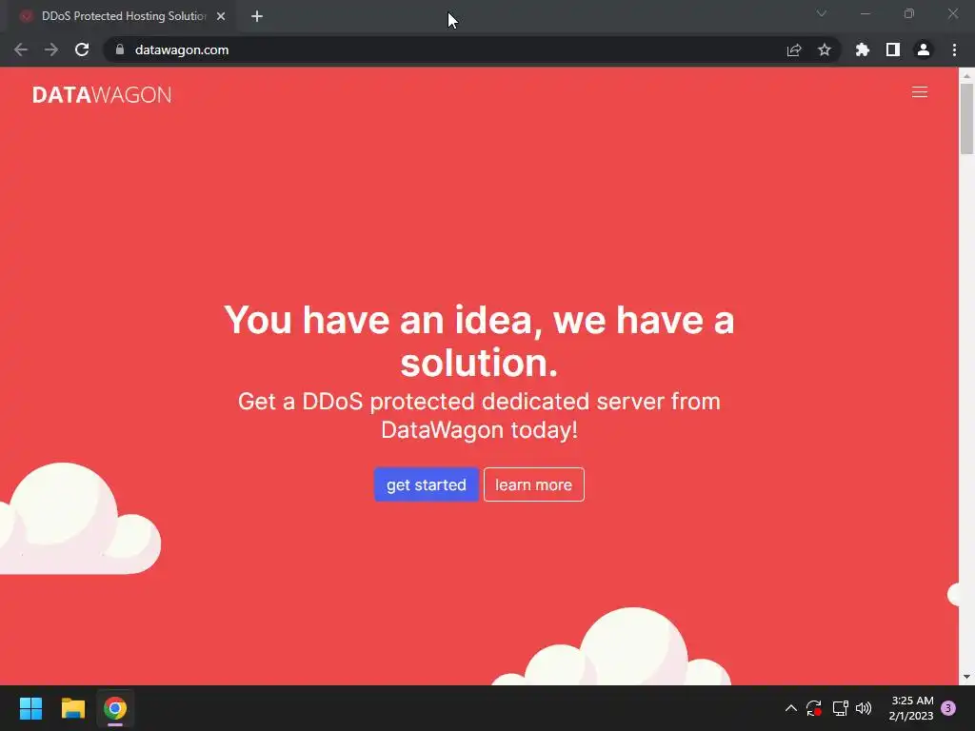
Task: Open the Windows Start menu
Action: click(x=30, y=708)
